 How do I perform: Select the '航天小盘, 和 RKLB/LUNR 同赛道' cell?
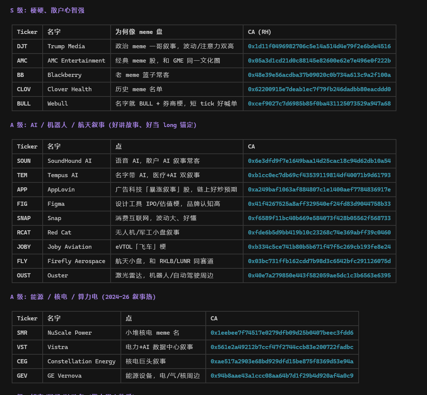pos(177,261)
